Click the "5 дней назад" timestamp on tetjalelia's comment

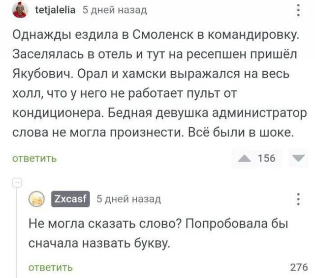(x=114, y=10)
